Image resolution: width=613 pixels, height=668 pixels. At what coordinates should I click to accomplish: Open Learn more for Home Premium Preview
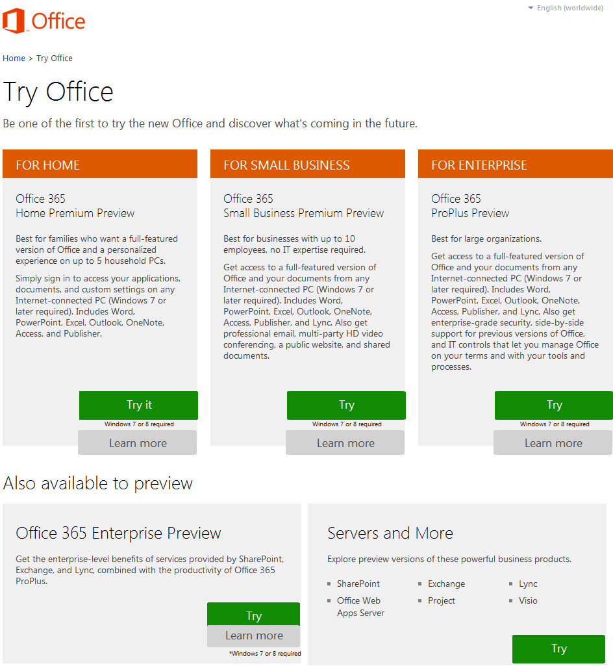coord(138,443)
